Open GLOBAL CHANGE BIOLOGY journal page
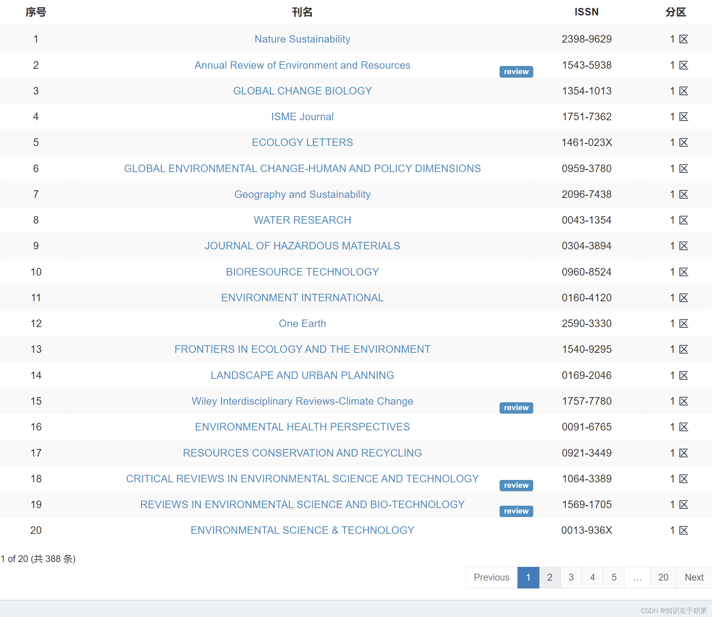The image size is (712, 617). (302, 91)
